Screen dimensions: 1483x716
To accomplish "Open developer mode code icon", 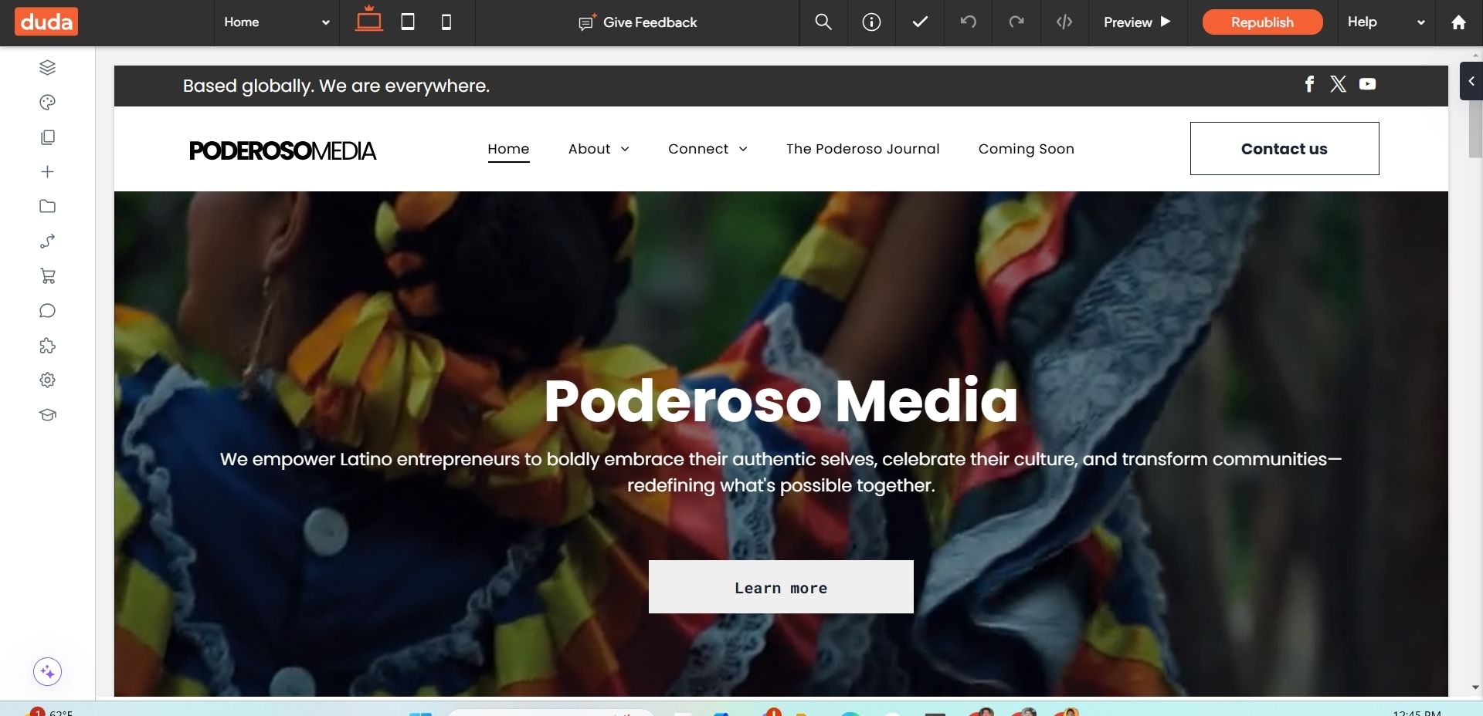I will point(1064,22).
